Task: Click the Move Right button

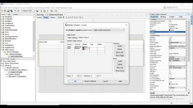Action: coord(120,55)
